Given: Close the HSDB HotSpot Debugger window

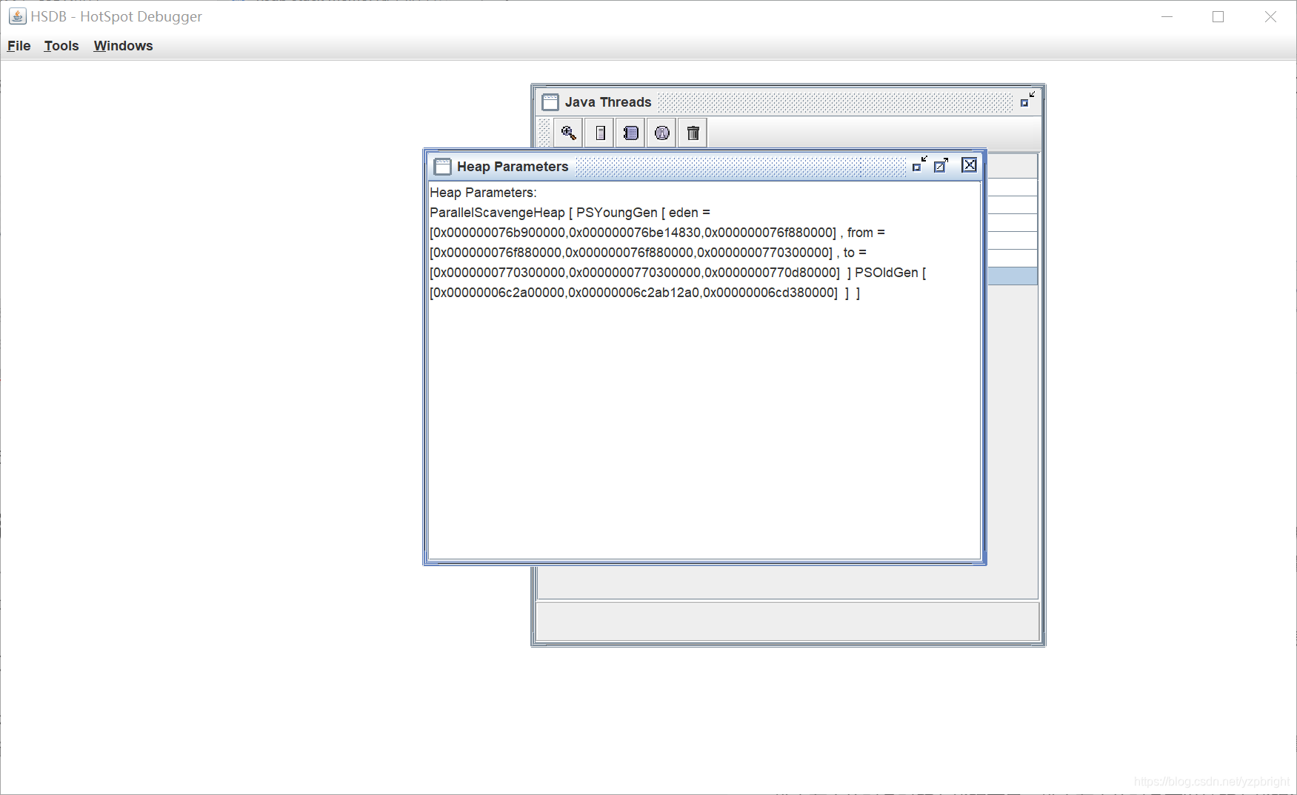Looking at the screenshot, I should 1270,16.
